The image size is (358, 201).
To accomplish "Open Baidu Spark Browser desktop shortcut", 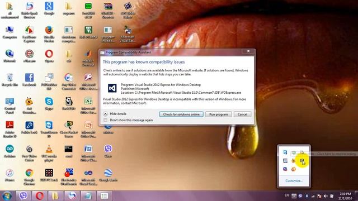I will tap(29, 11).
